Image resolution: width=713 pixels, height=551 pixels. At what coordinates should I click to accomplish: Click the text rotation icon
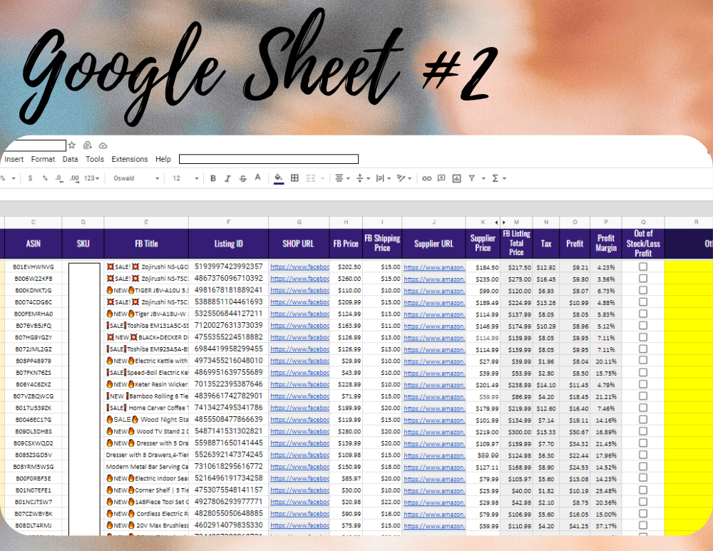[x=401, y=178]
